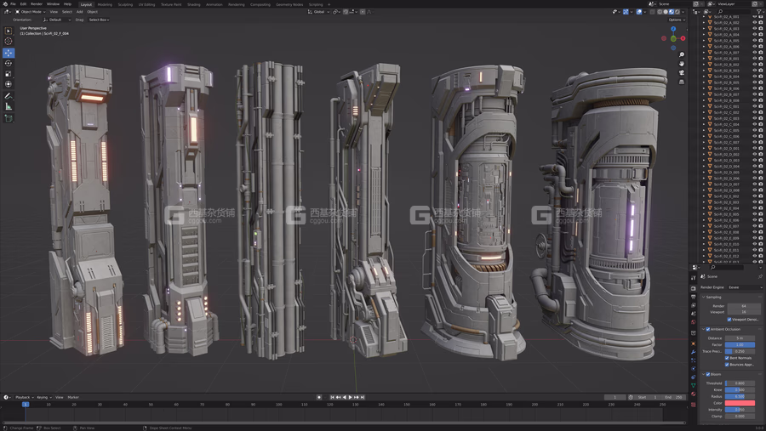Jump to the timeline end button
Viewport: 766px width, 431px height.
coord(362,397)
